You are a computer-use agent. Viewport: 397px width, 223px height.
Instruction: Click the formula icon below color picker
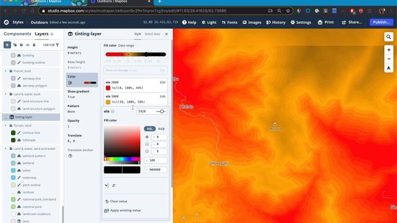tap(114, 186)
